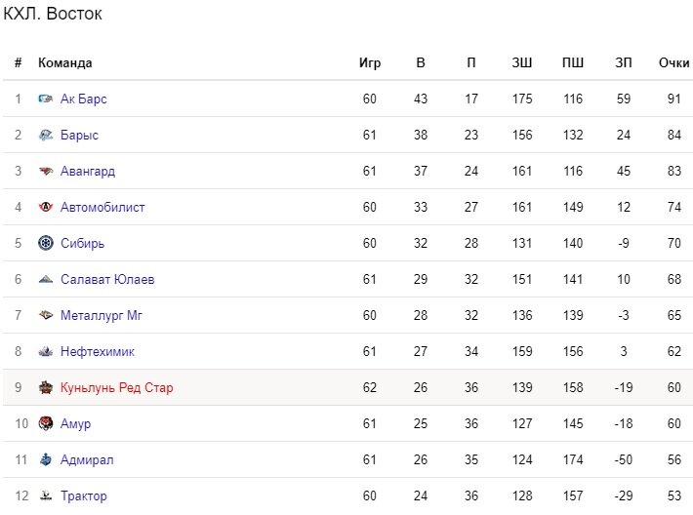
Task: Open the Ак Барс team link
Action: pyautogui.click(x=84, y=99)
